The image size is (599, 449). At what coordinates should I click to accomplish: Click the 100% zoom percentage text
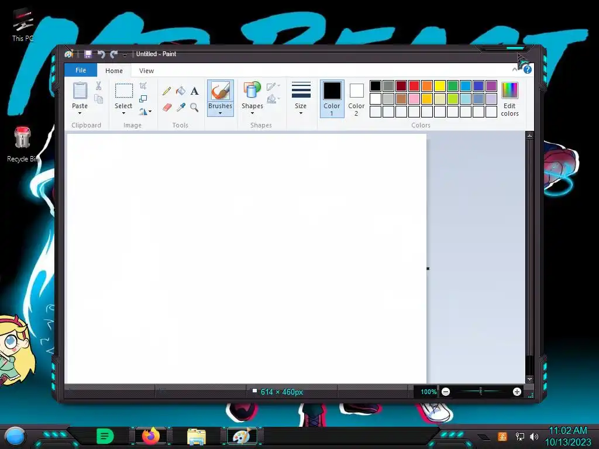[x=428, y=392]
